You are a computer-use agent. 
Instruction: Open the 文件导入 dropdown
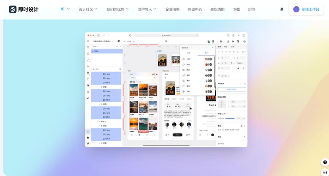pos(147,10)
